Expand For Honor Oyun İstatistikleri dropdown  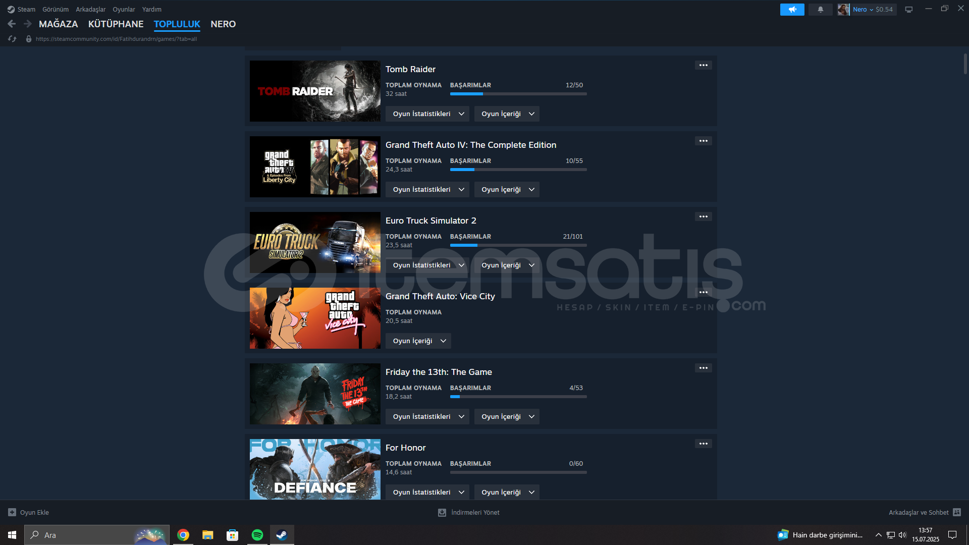tap(427, 492)
